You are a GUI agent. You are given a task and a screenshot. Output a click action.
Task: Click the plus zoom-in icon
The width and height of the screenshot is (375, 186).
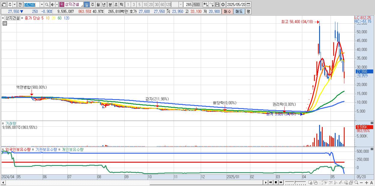pos(367,183)
